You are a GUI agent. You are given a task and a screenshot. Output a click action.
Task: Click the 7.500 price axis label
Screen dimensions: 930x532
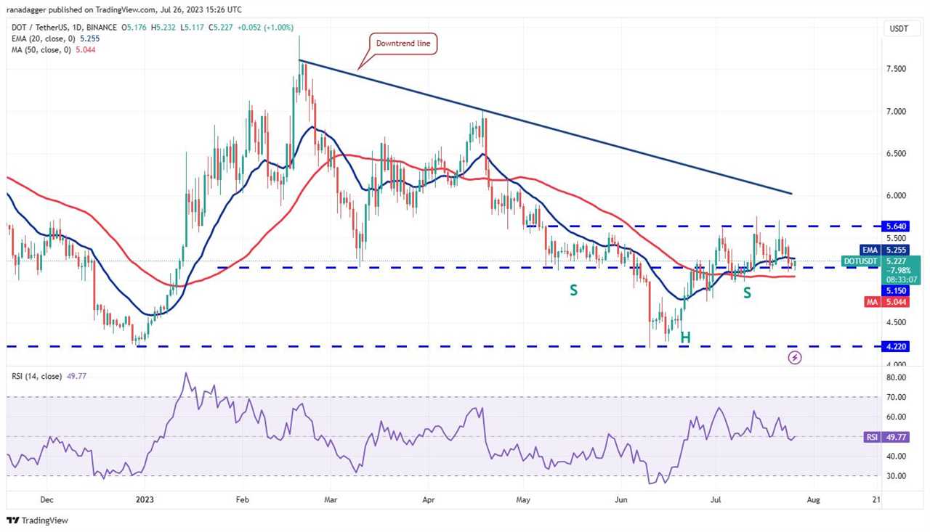click(896, 69)
